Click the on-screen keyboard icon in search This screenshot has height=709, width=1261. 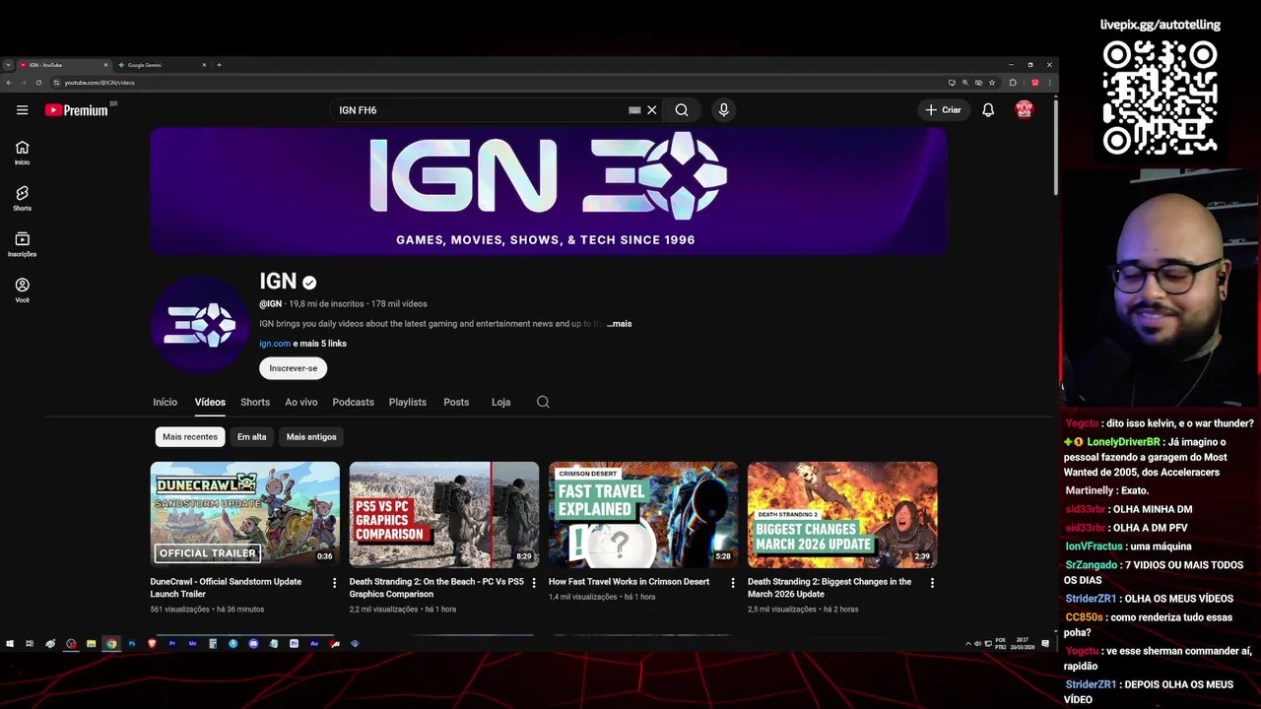pyautogui.click(x=634, y=110)
